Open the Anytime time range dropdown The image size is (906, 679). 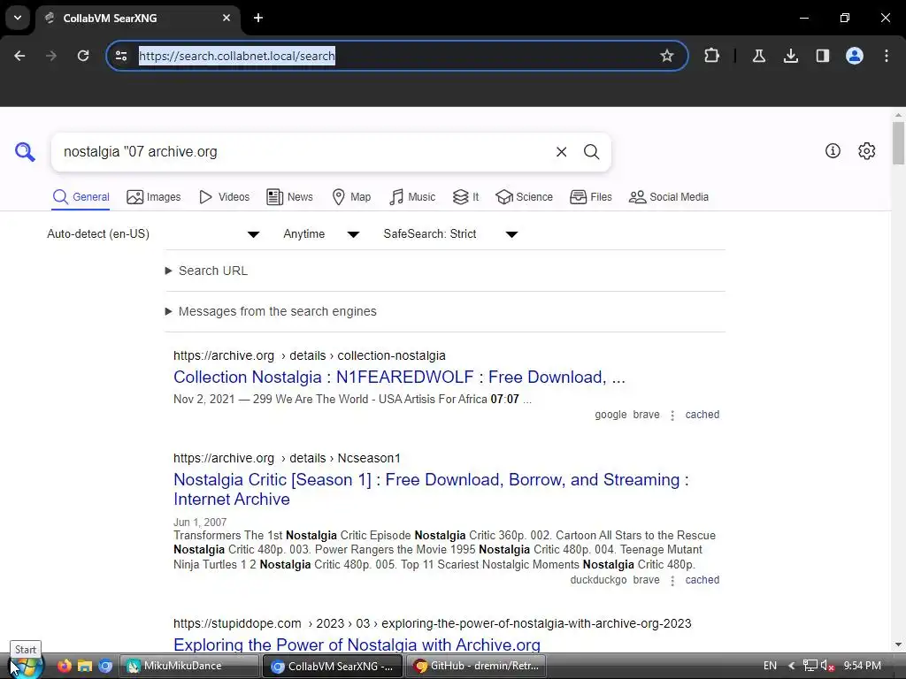coord(321,233)
